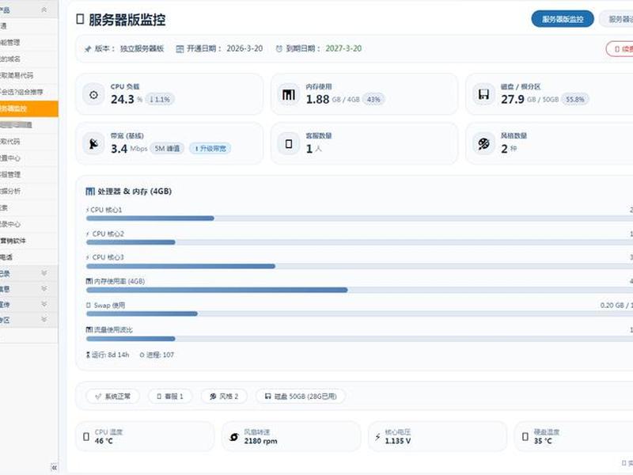Image resolution: width=633 pixels, height=475 pixels.
Task: Click the bandwidth satellite dish icon
Action: (93, 144)
